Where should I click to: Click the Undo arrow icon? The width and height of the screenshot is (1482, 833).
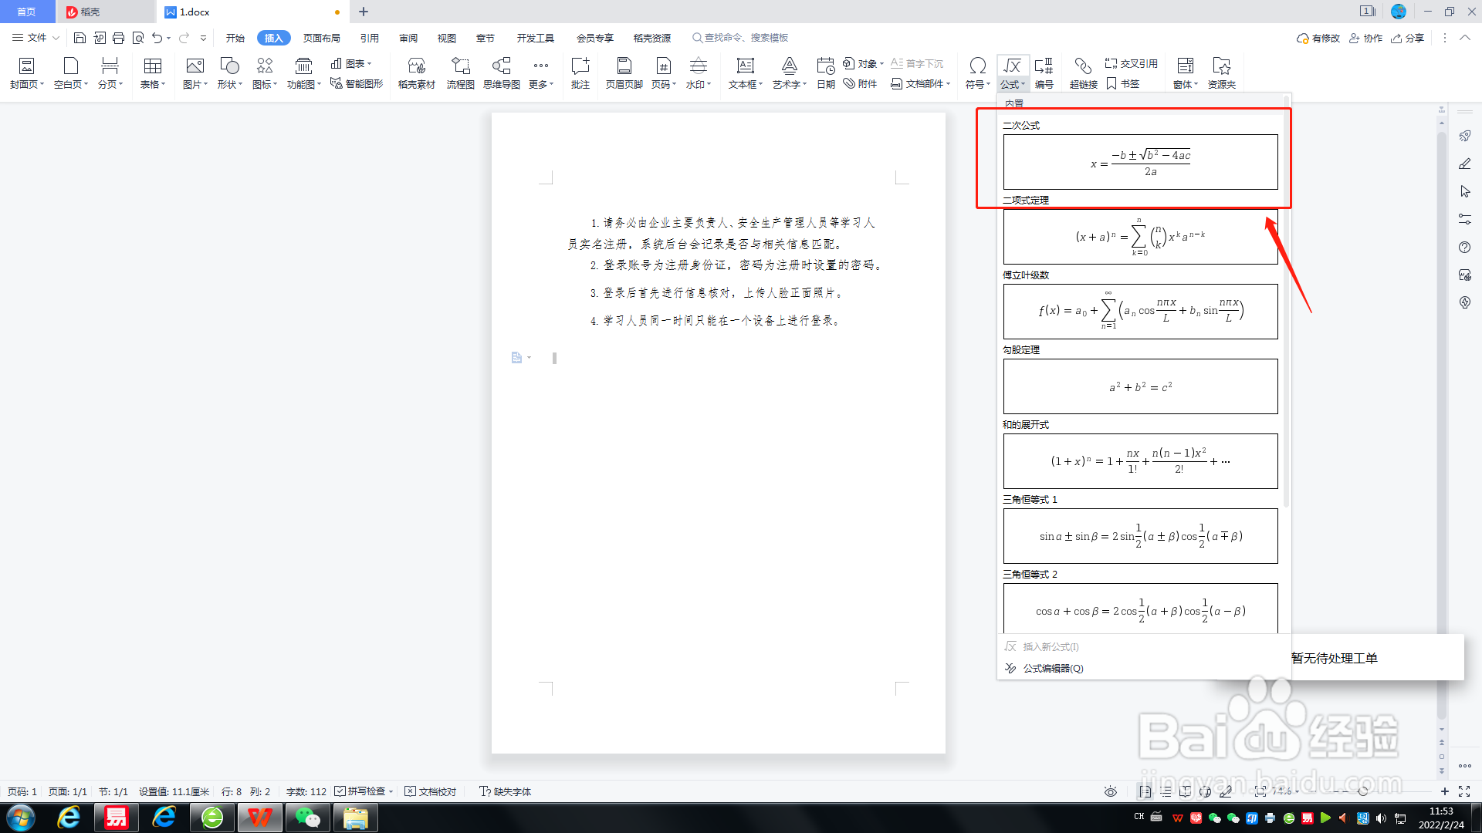coord(157,38)
